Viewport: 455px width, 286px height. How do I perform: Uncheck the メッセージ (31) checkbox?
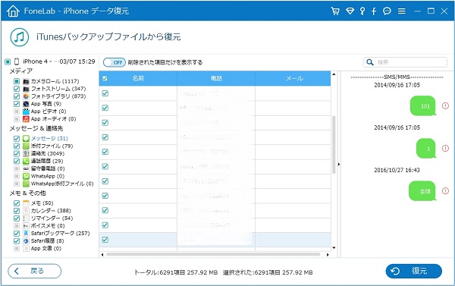17,139
